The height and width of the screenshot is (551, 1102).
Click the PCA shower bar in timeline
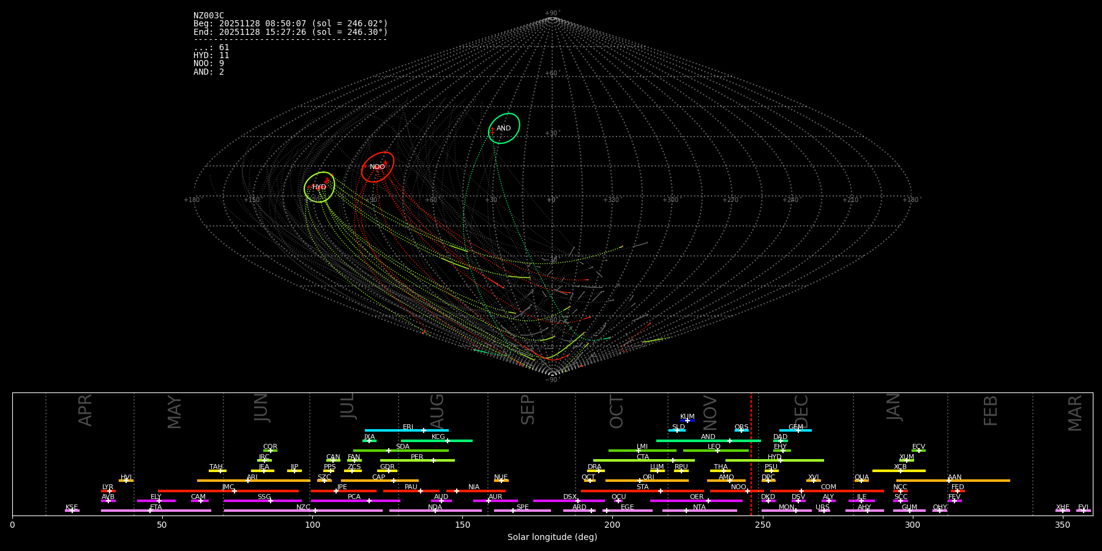point(355,501)
